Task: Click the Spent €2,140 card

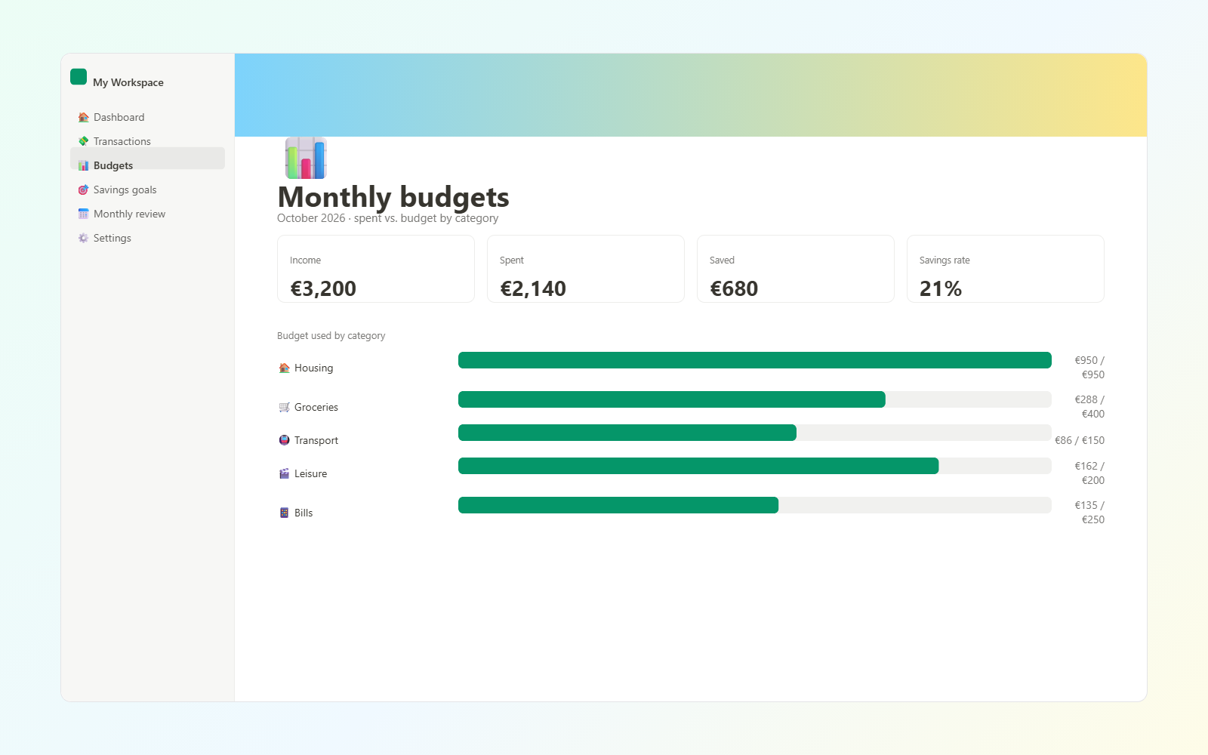Action: coord(586,269)
